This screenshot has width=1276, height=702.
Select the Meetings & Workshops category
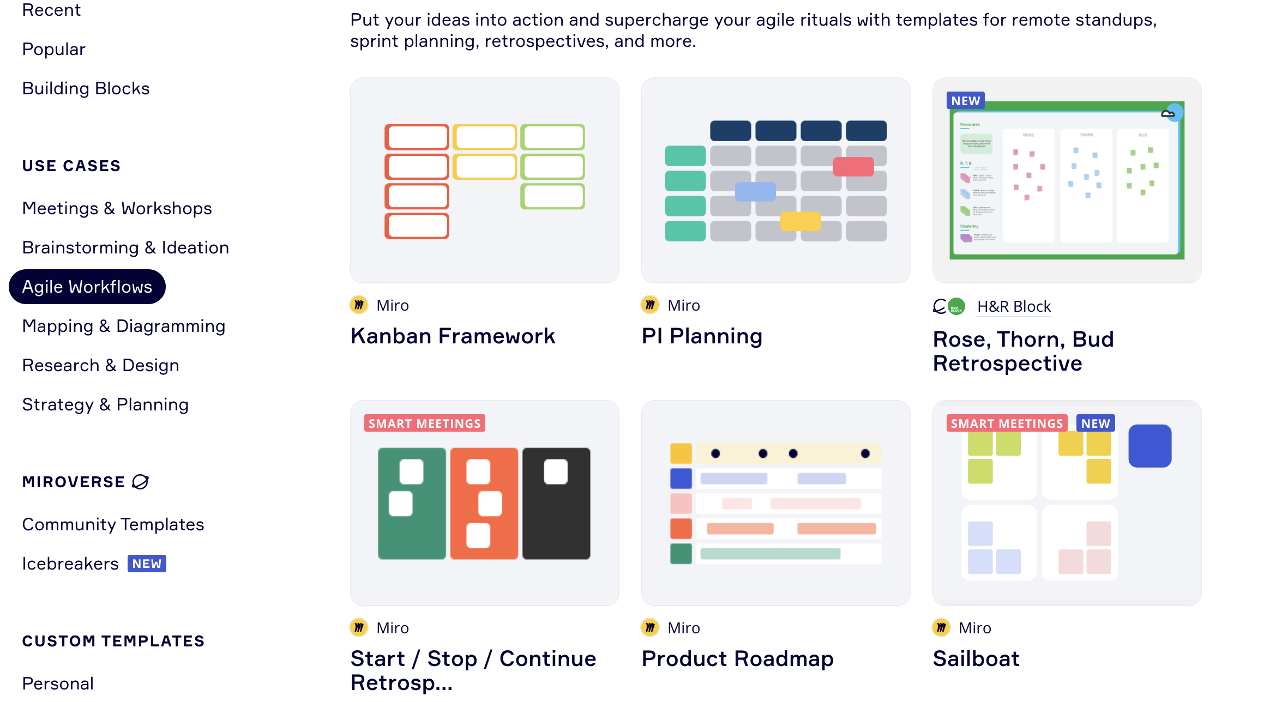point(118,208)
